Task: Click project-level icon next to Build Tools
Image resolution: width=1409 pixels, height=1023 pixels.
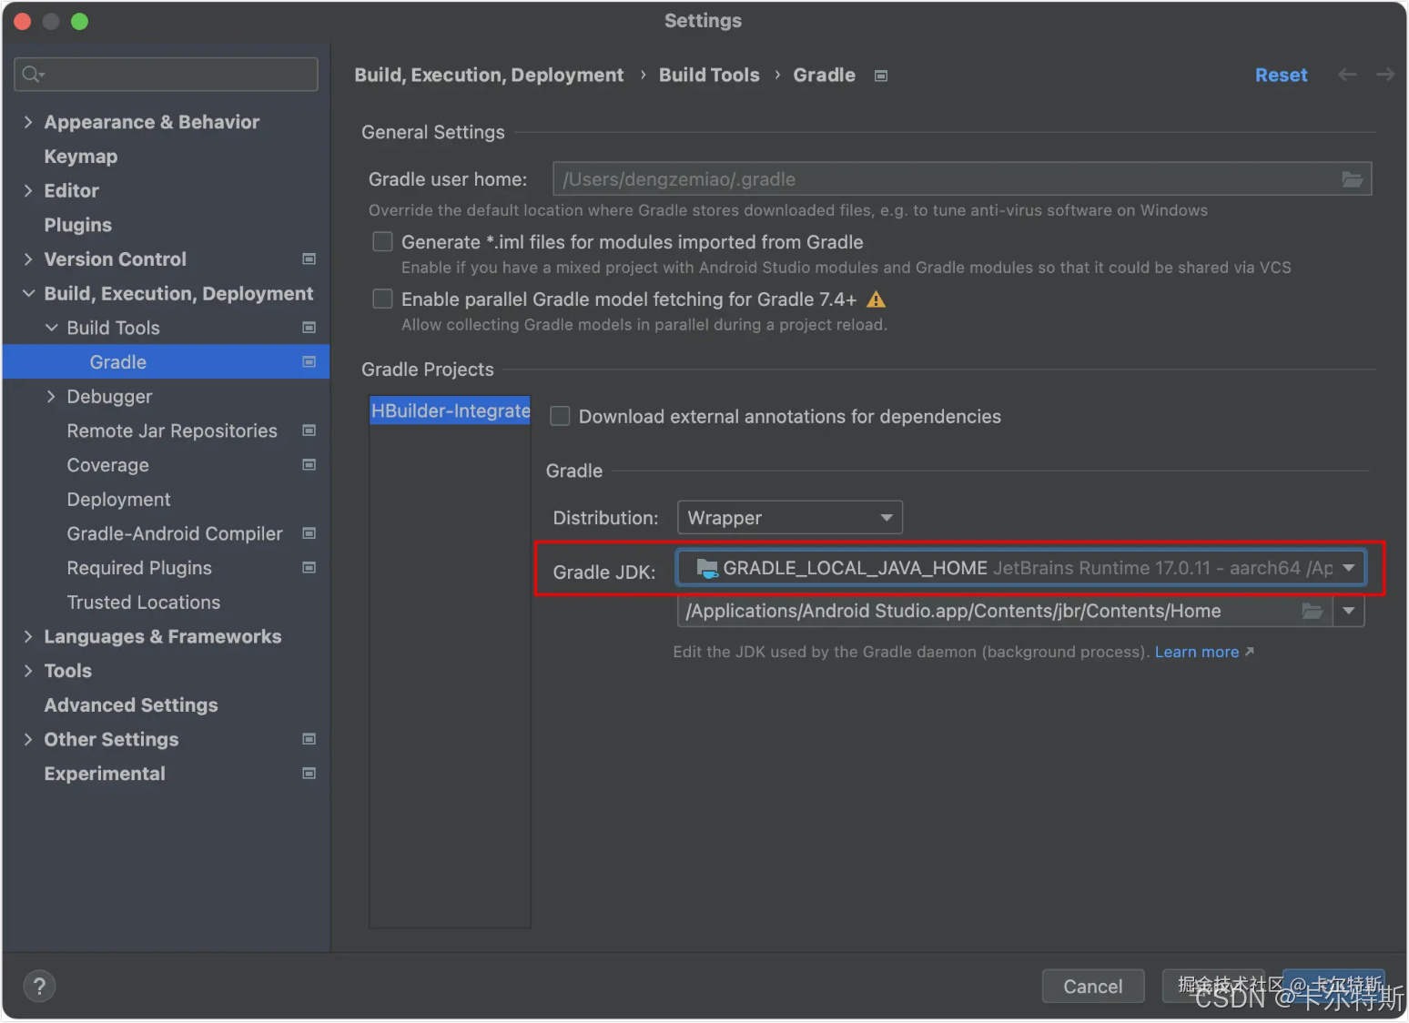Action: click(x=309, y=328)
